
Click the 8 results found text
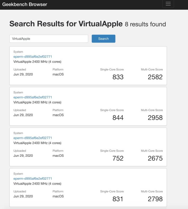click(x=145, y=24)
